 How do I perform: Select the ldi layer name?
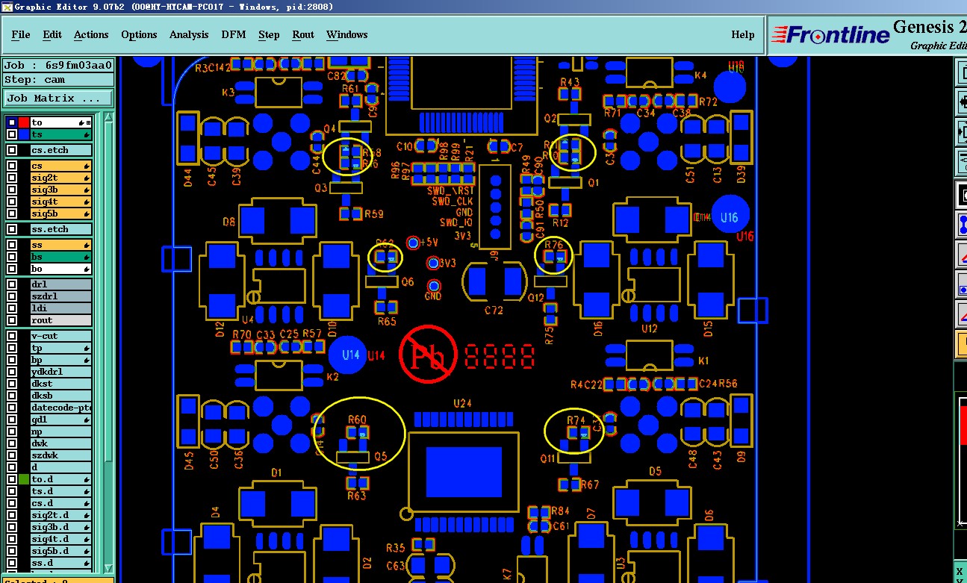(60, 308)
